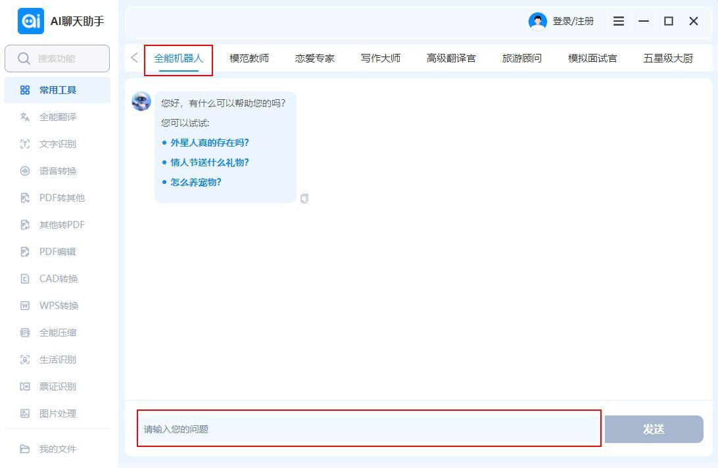This screenshot has width=718, height=468.
Task: Open 全能压缩 sidebar label
Action: 58,333
